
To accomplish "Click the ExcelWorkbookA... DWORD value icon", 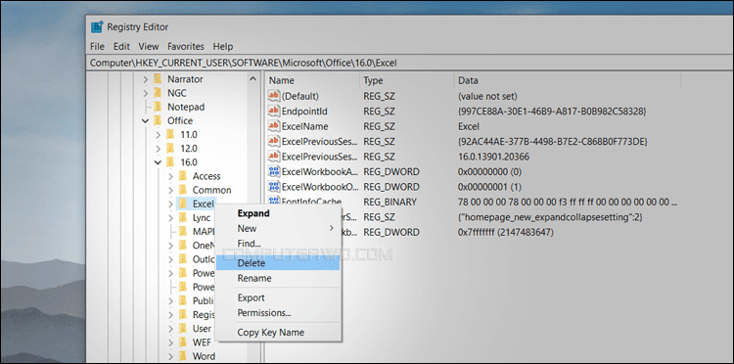I will tap(273, 171).
